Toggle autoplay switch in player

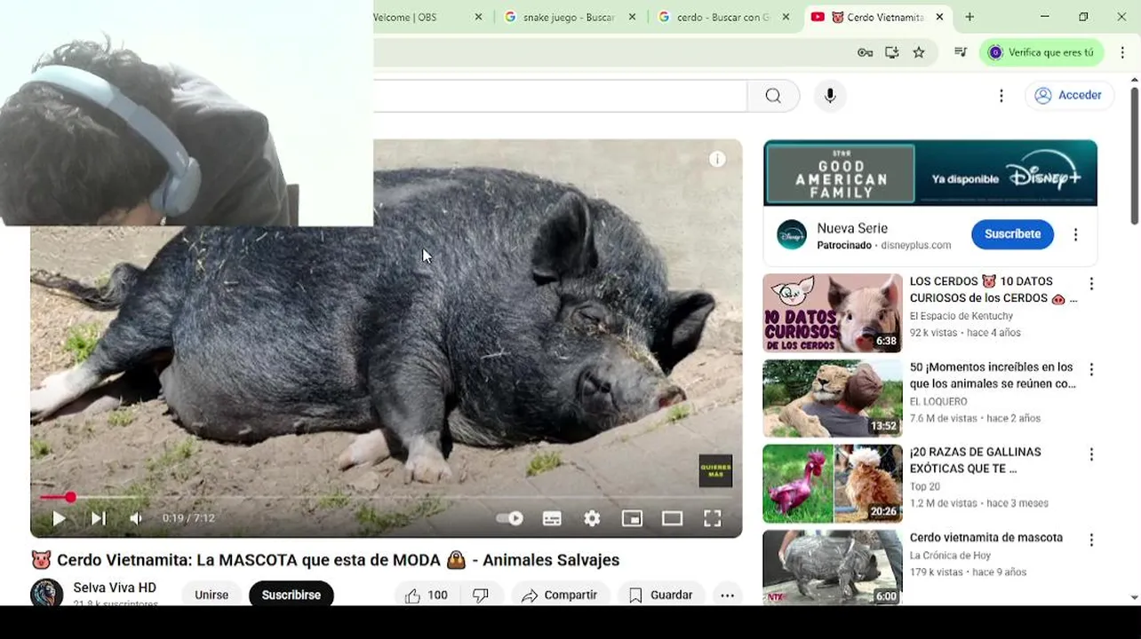click(x=510, y=518)
